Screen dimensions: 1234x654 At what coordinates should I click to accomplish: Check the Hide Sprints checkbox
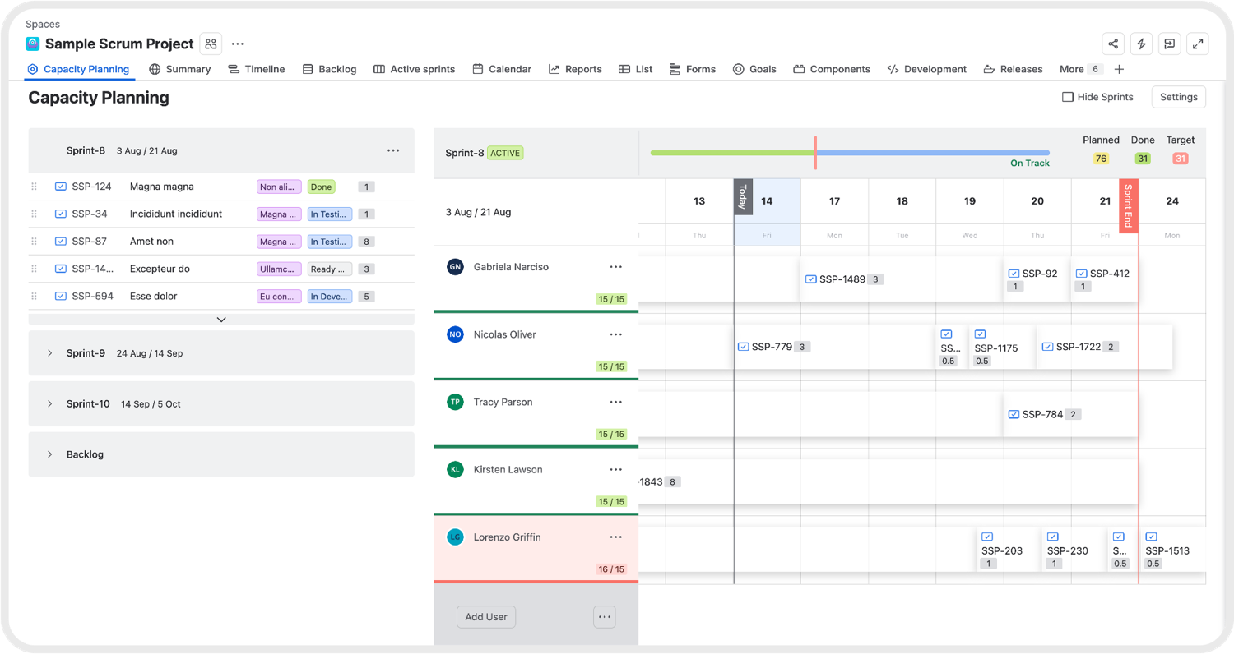(x=1068, y=97)
